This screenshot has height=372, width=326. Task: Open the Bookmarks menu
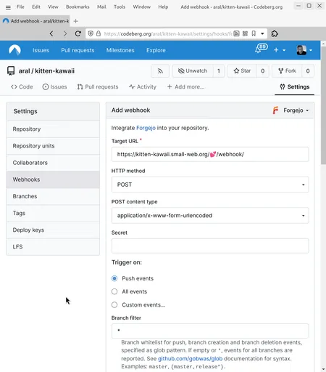78,7
